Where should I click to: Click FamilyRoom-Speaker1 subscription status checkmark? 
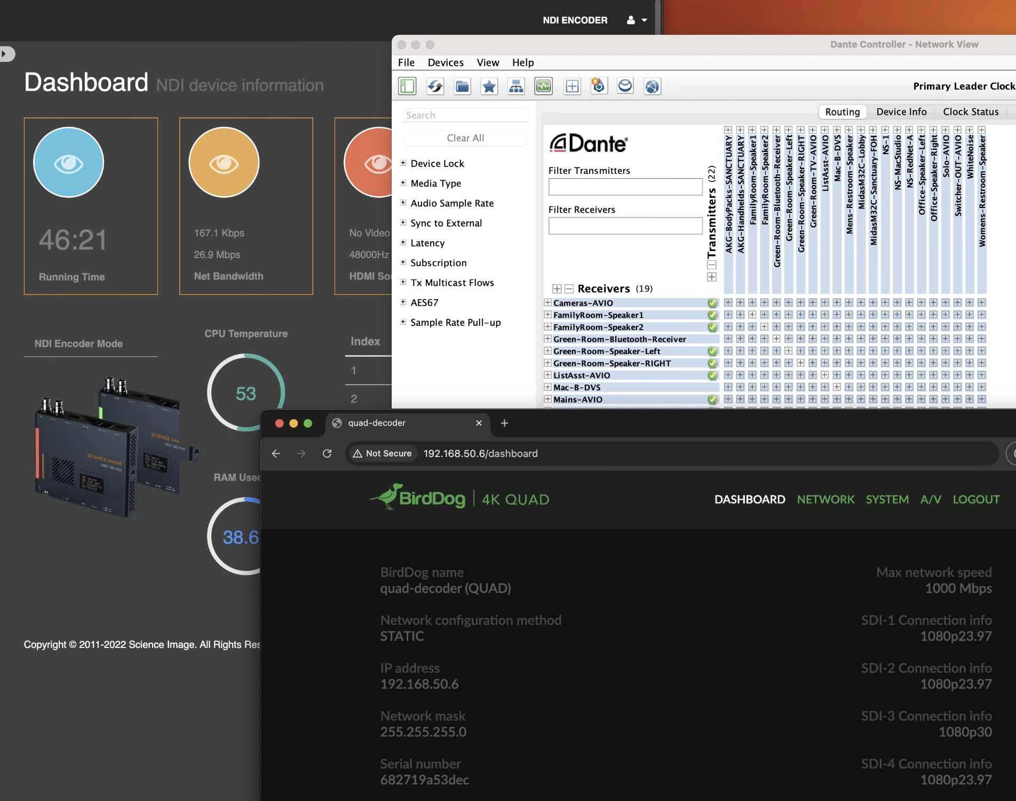pos(713,315)
